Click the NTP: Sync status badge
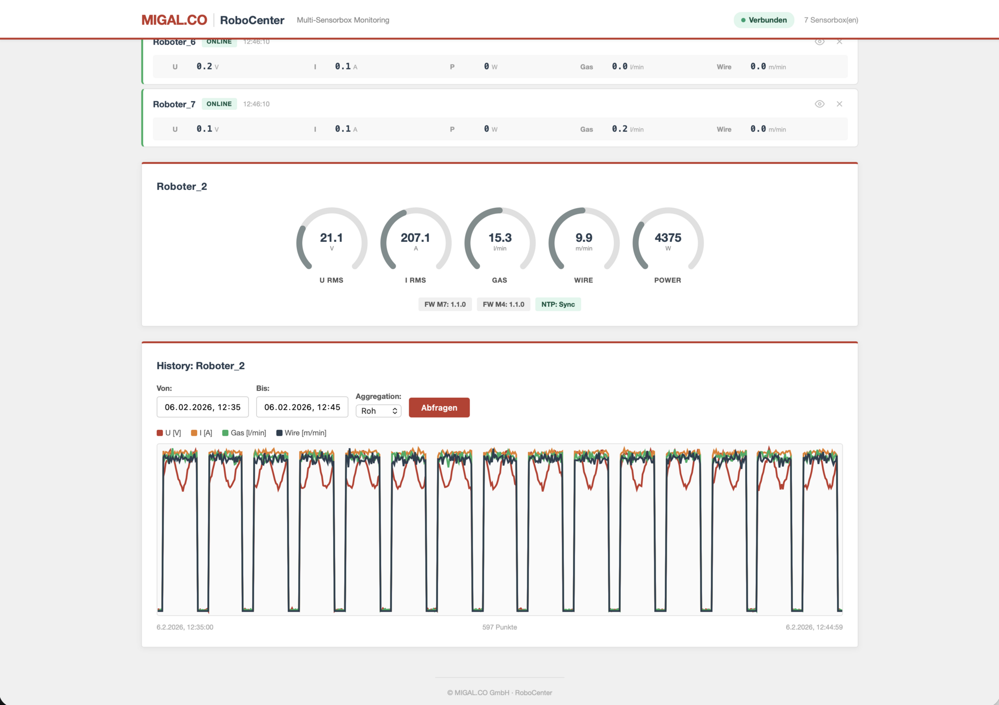This screenshot has width=999, height=705. (557, 304)
